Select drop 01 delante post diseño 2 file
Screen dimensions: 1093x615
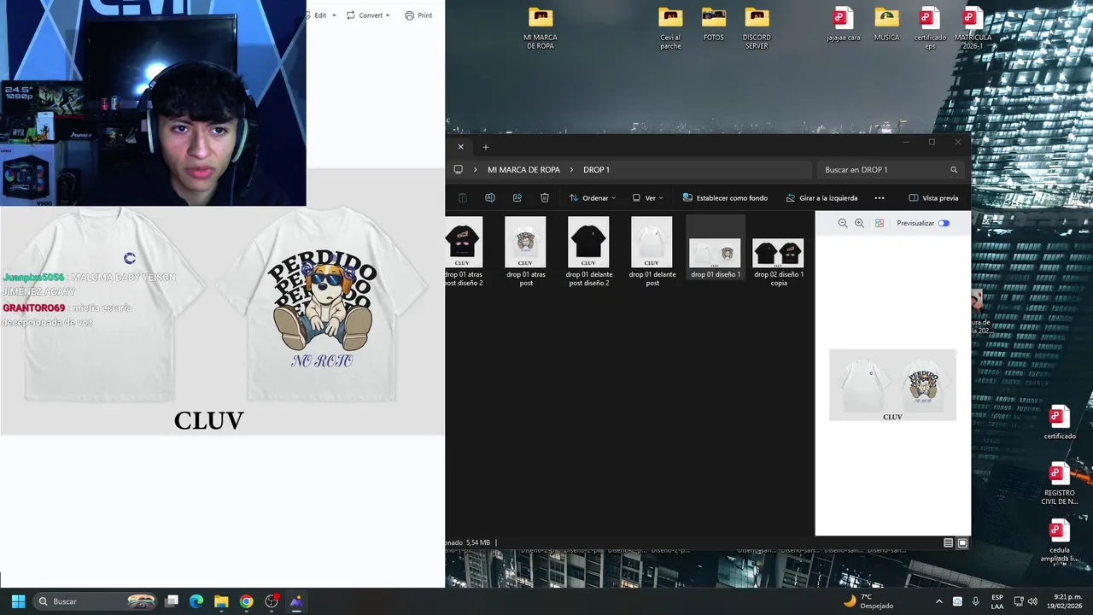click(588, 251)
